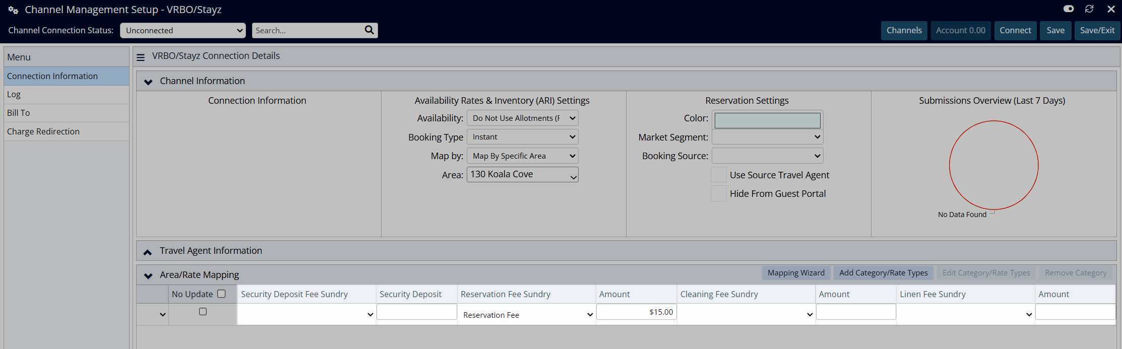Click the Cleaning Fee Sundry column header

[x=746, y=294]
